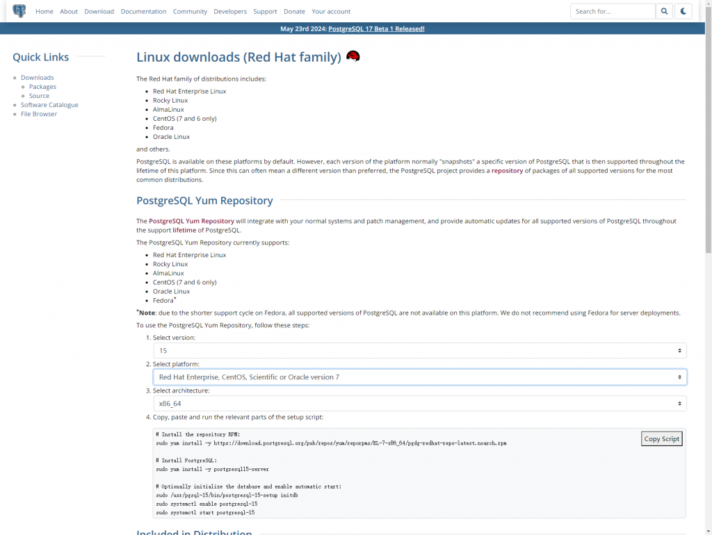
Task: Follow the PostgreSQL Yum Repository link
Action: (x=192, y=221)
